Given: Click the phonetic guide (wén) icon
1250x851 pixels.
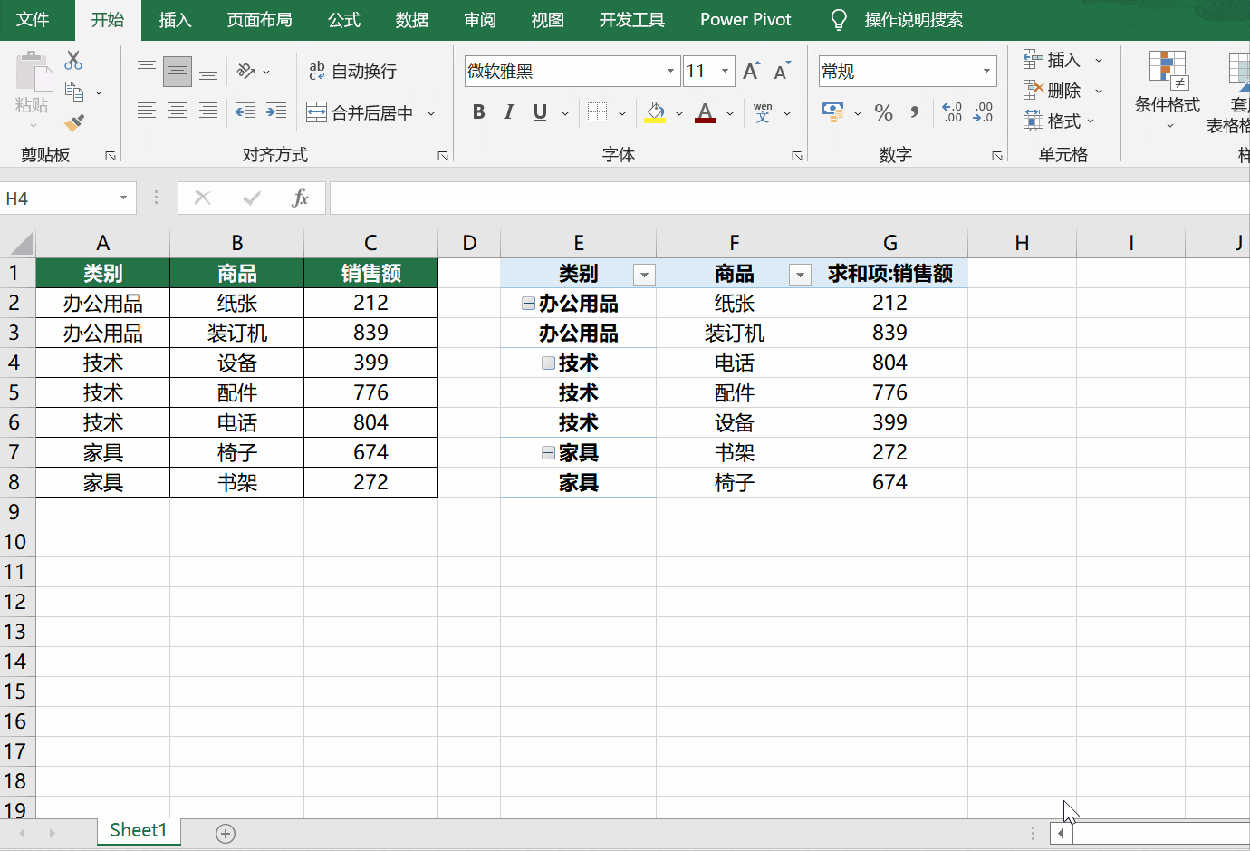Looking at the screenshot, I should (763, 112).
